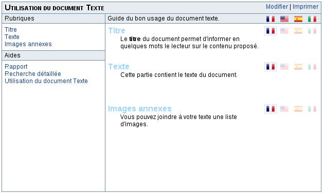Select French flag for the Titre section
This screenshot has height=194, width=324.
[271, 31]
